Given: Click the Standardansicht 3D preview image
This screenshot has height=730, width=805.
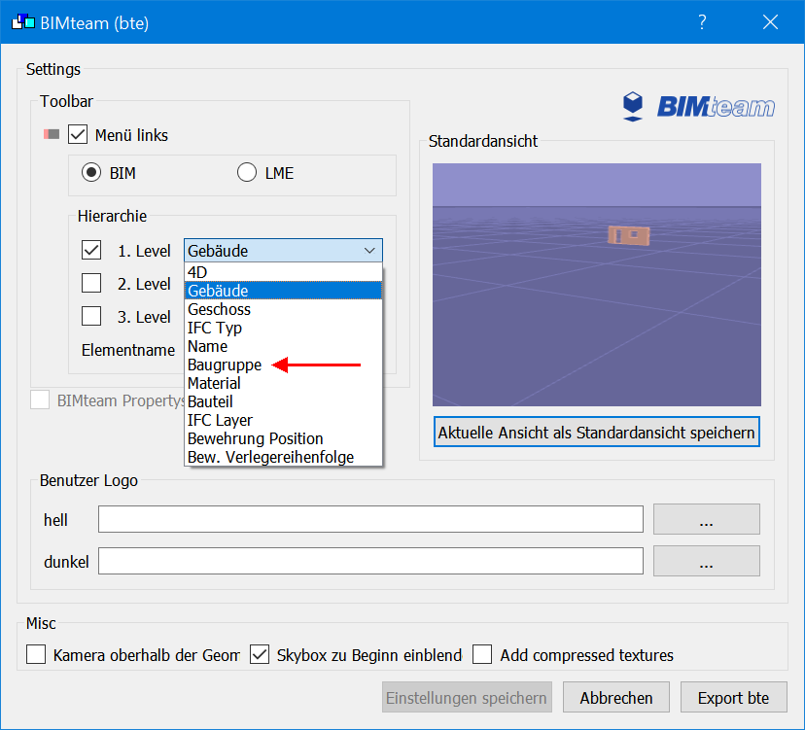Looking at the screenshot, I should [x=597, y=285].
